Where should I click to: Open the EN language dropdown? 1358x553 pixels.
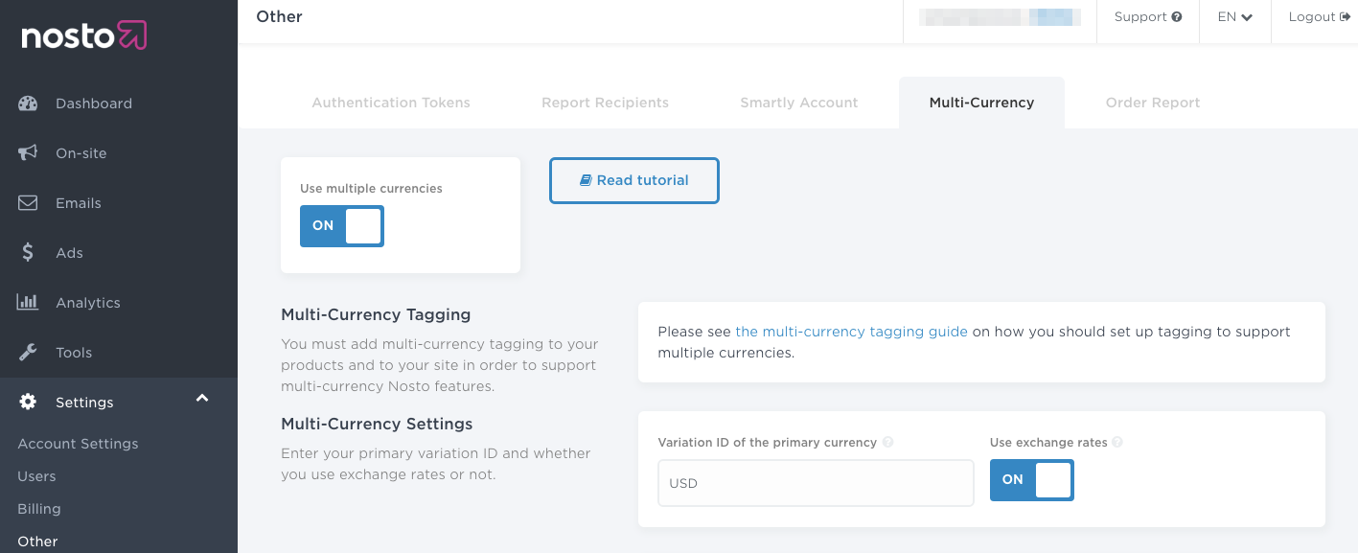[x=1234, y=17]
